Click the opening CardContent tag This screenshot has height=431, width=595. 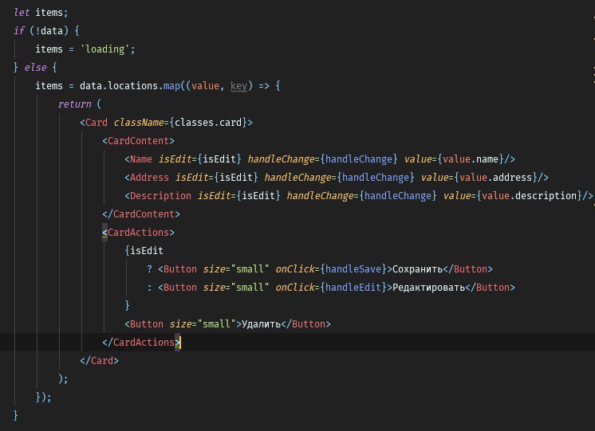tap(138, 141)
